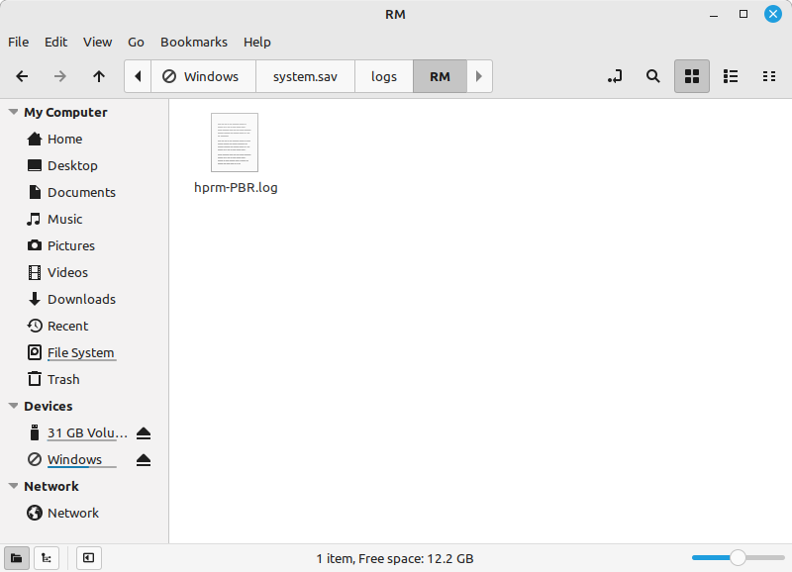
Task: Open the Windows device in the sidebar
Action: (74, 460)
